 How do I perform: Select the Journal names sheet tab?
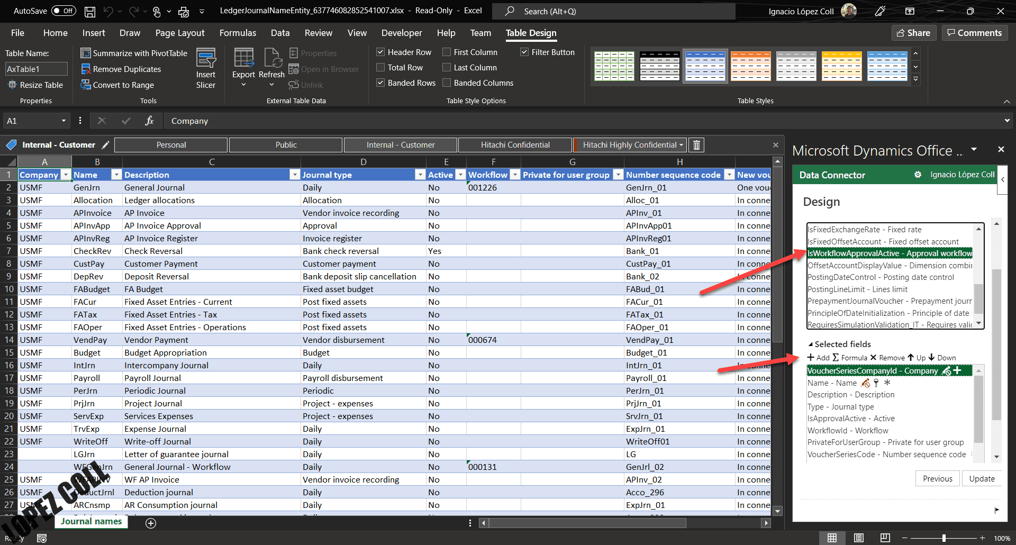pos(90,521)
